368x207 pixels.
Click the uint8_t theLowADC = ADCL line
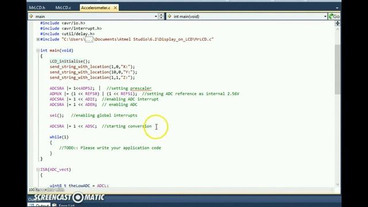(x=79, y=186)
